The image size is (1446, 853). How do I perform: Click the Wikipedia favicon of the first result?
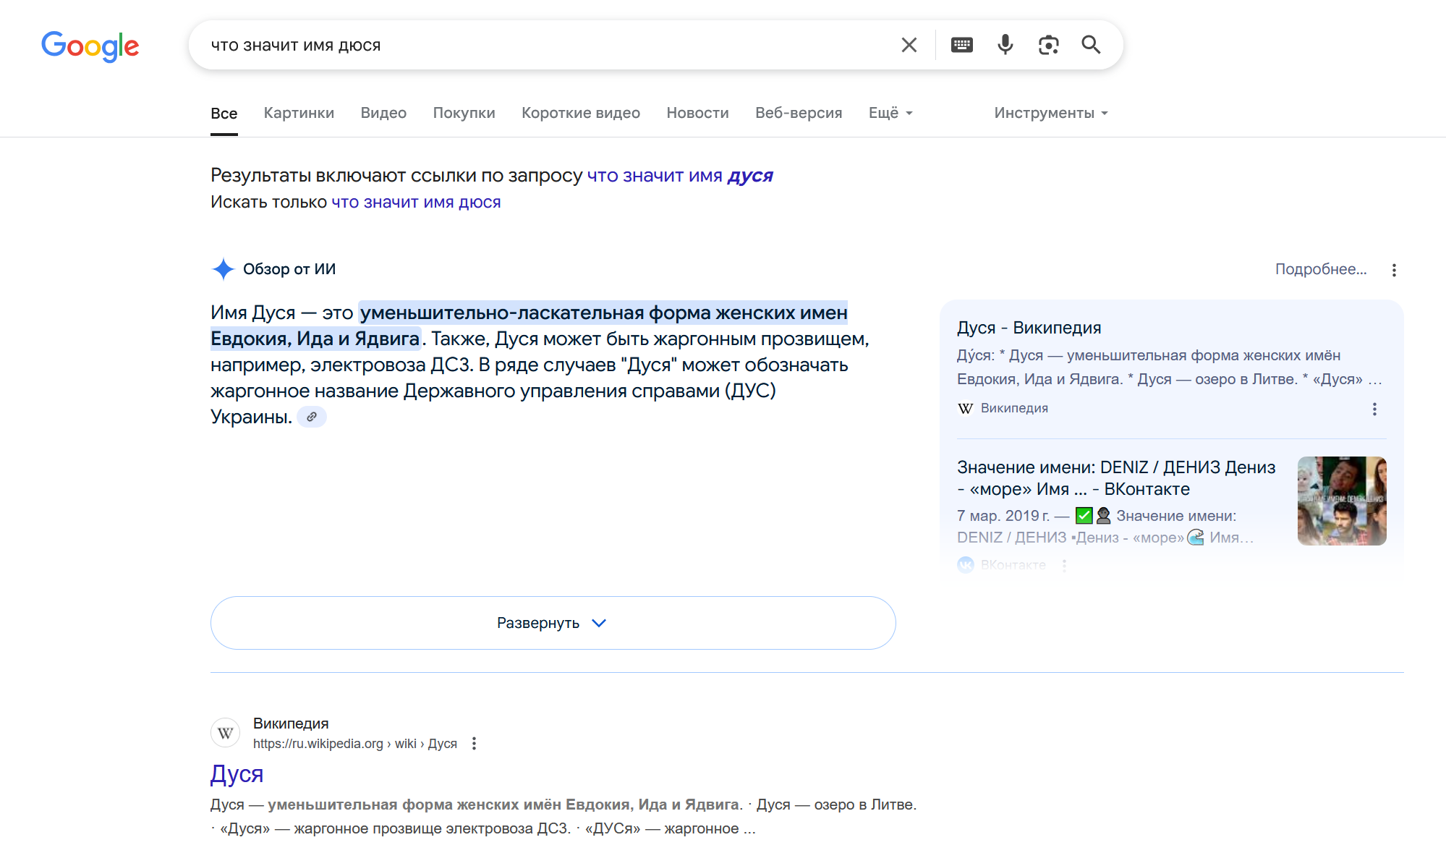pos(225,733)
